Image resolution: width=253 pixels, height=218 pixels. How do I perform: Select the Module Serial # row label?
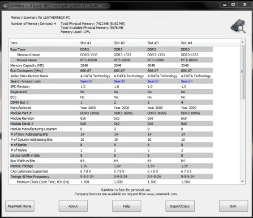pyautogui.click(x=22, y=124)
